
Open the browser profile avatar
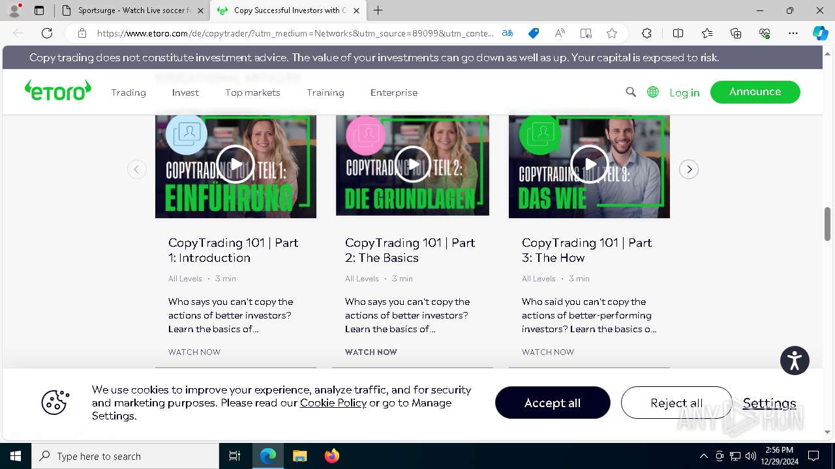[x=14, y=10]
